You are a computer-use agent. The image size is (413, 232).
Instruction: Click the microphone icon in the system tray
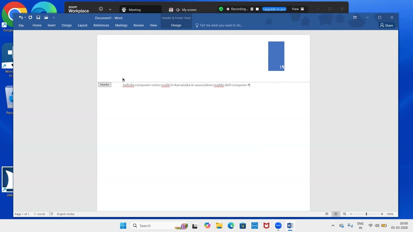click(350, 226)
